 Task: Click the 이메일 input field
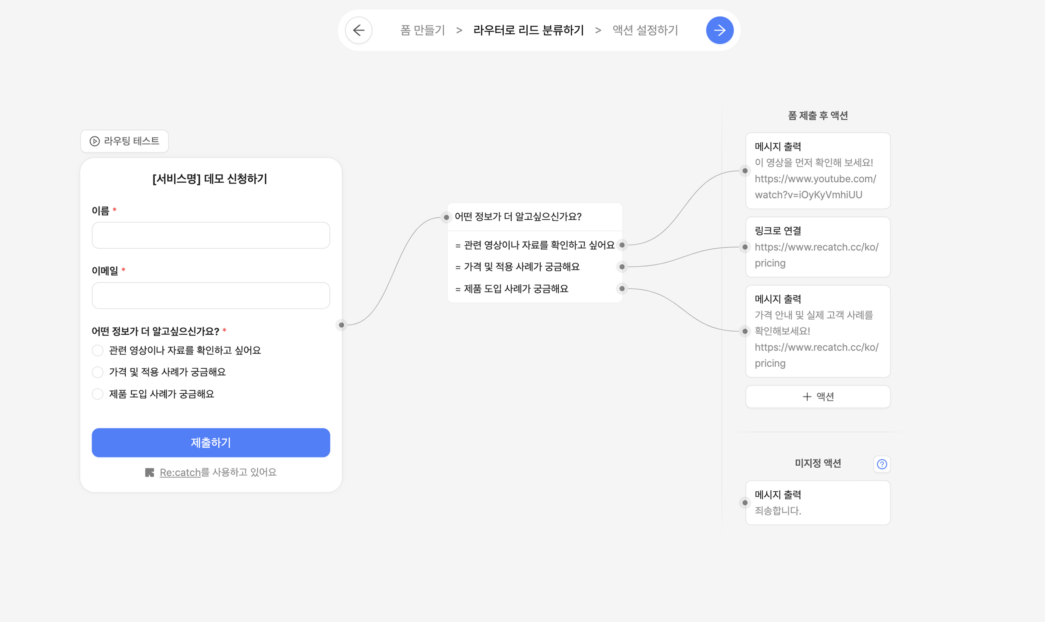pos(211,295)
